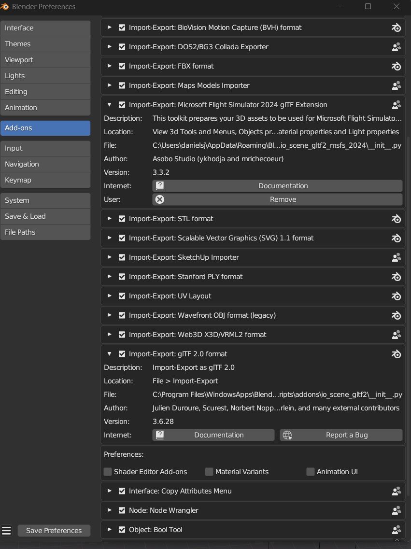Viewport: 411px width, 549px height.
Task: Disable the Stanford PLY format add-on checkbox
Action: 122,277
